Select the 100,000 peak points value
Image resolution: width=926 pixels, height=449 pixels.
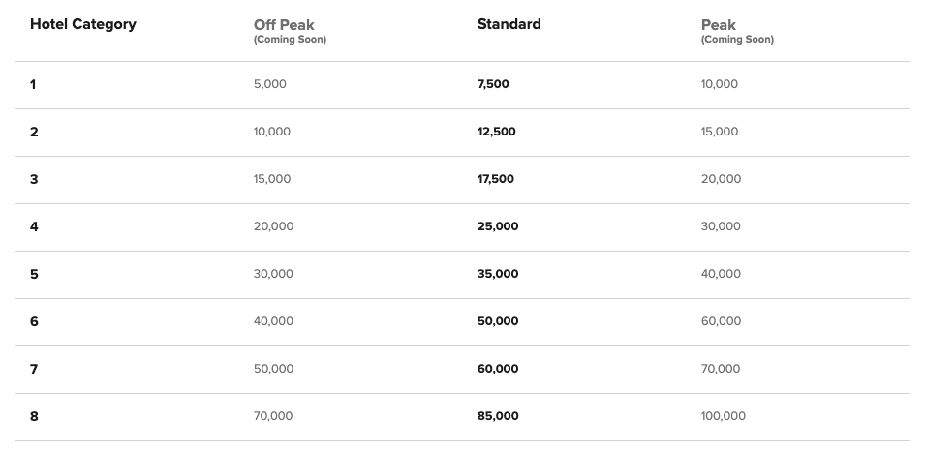click(724, 416)
